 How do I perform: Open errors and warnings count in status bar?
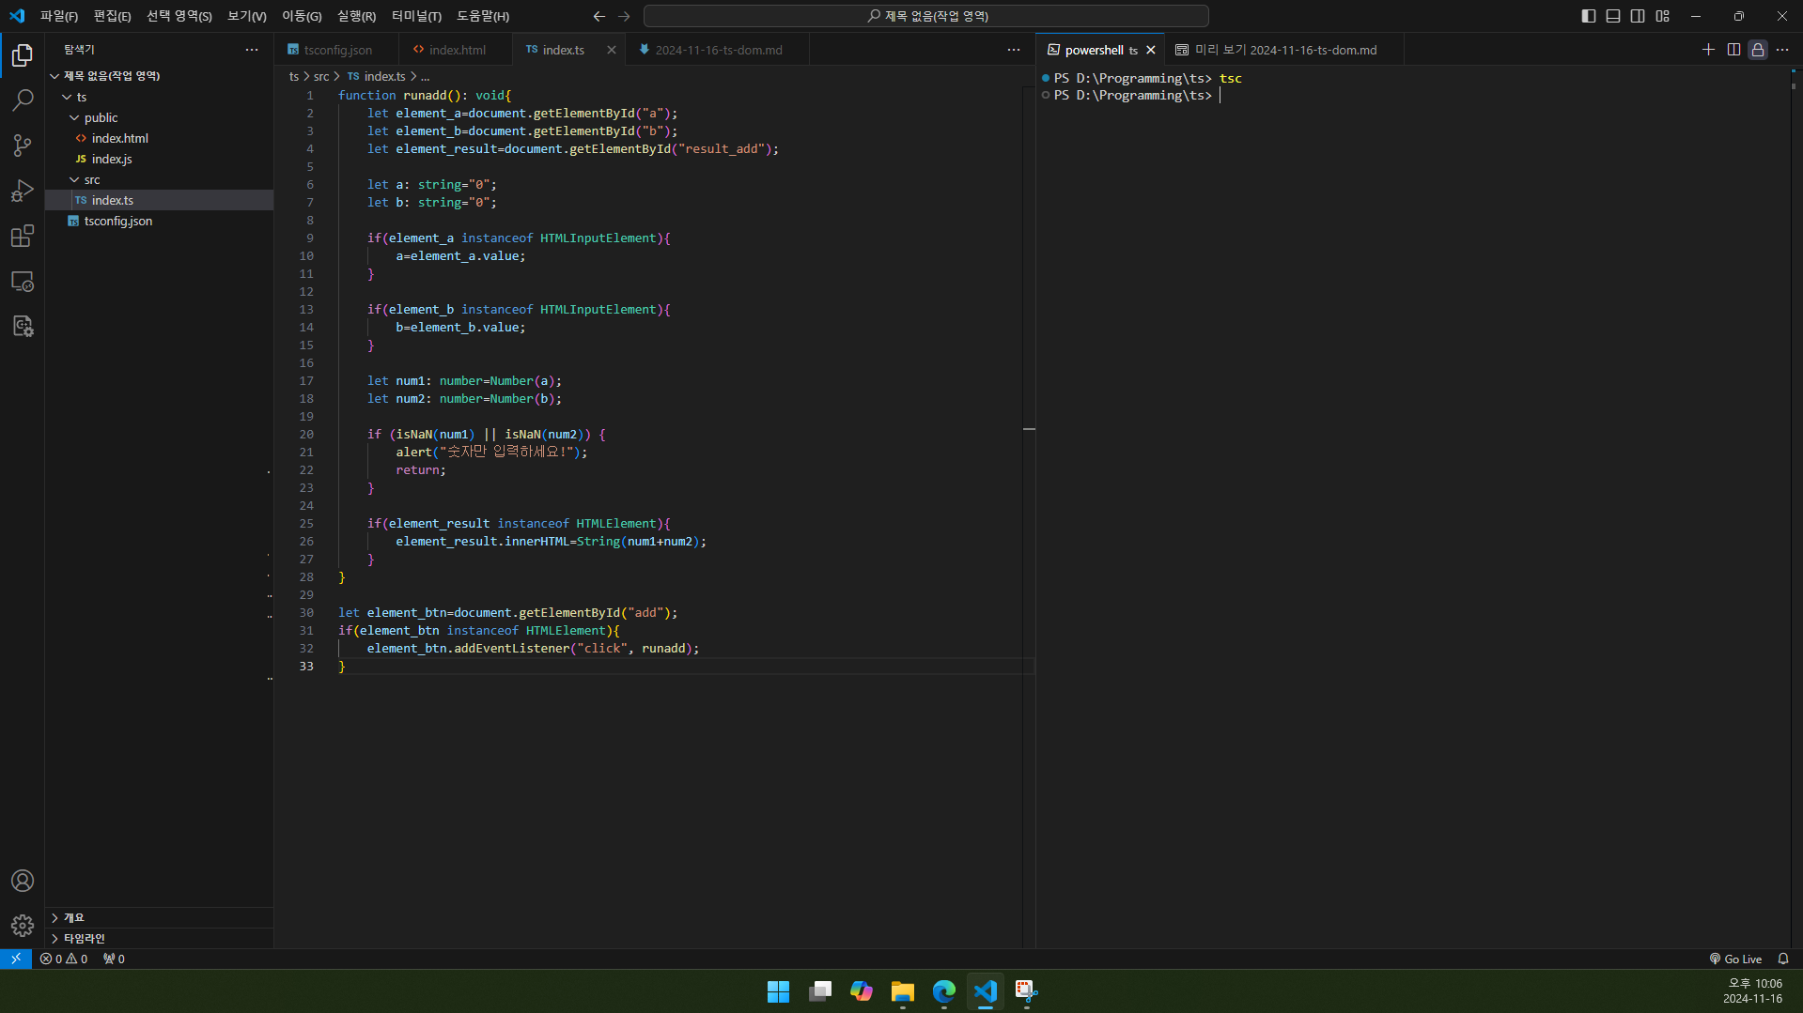click(x=64, y=959)
